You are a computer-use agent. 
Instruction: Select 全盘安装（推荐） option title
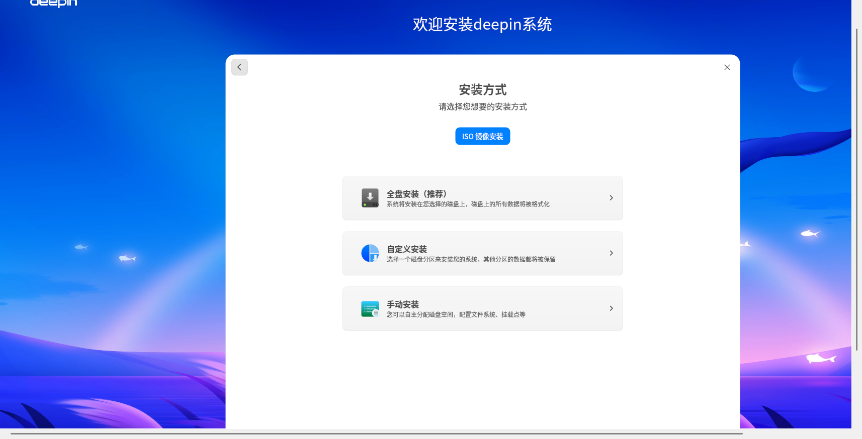pyautogui.click(x=416, y=194)
